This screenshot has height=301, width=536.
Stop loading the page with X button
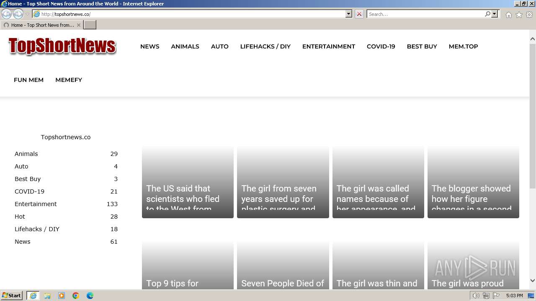(x=359, y=14)
